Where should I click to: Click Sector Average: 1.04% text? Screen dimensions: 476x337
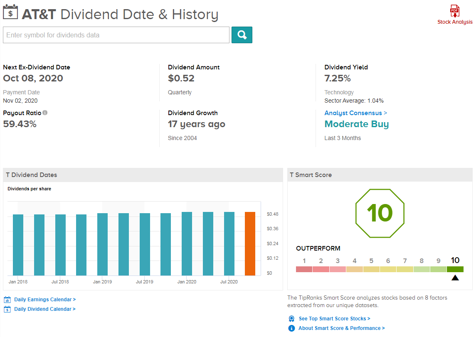(x=354, y=101)
